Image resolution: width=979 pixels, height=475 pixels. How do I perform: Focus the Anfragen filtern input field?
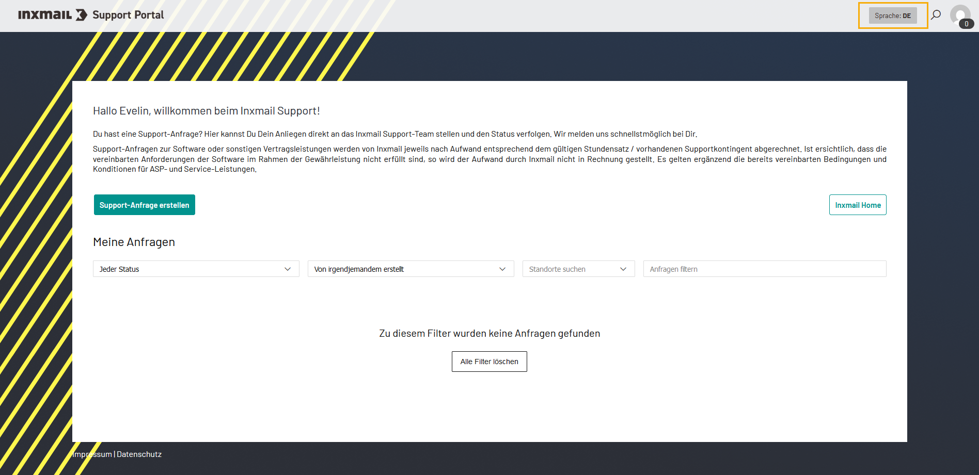765,269
